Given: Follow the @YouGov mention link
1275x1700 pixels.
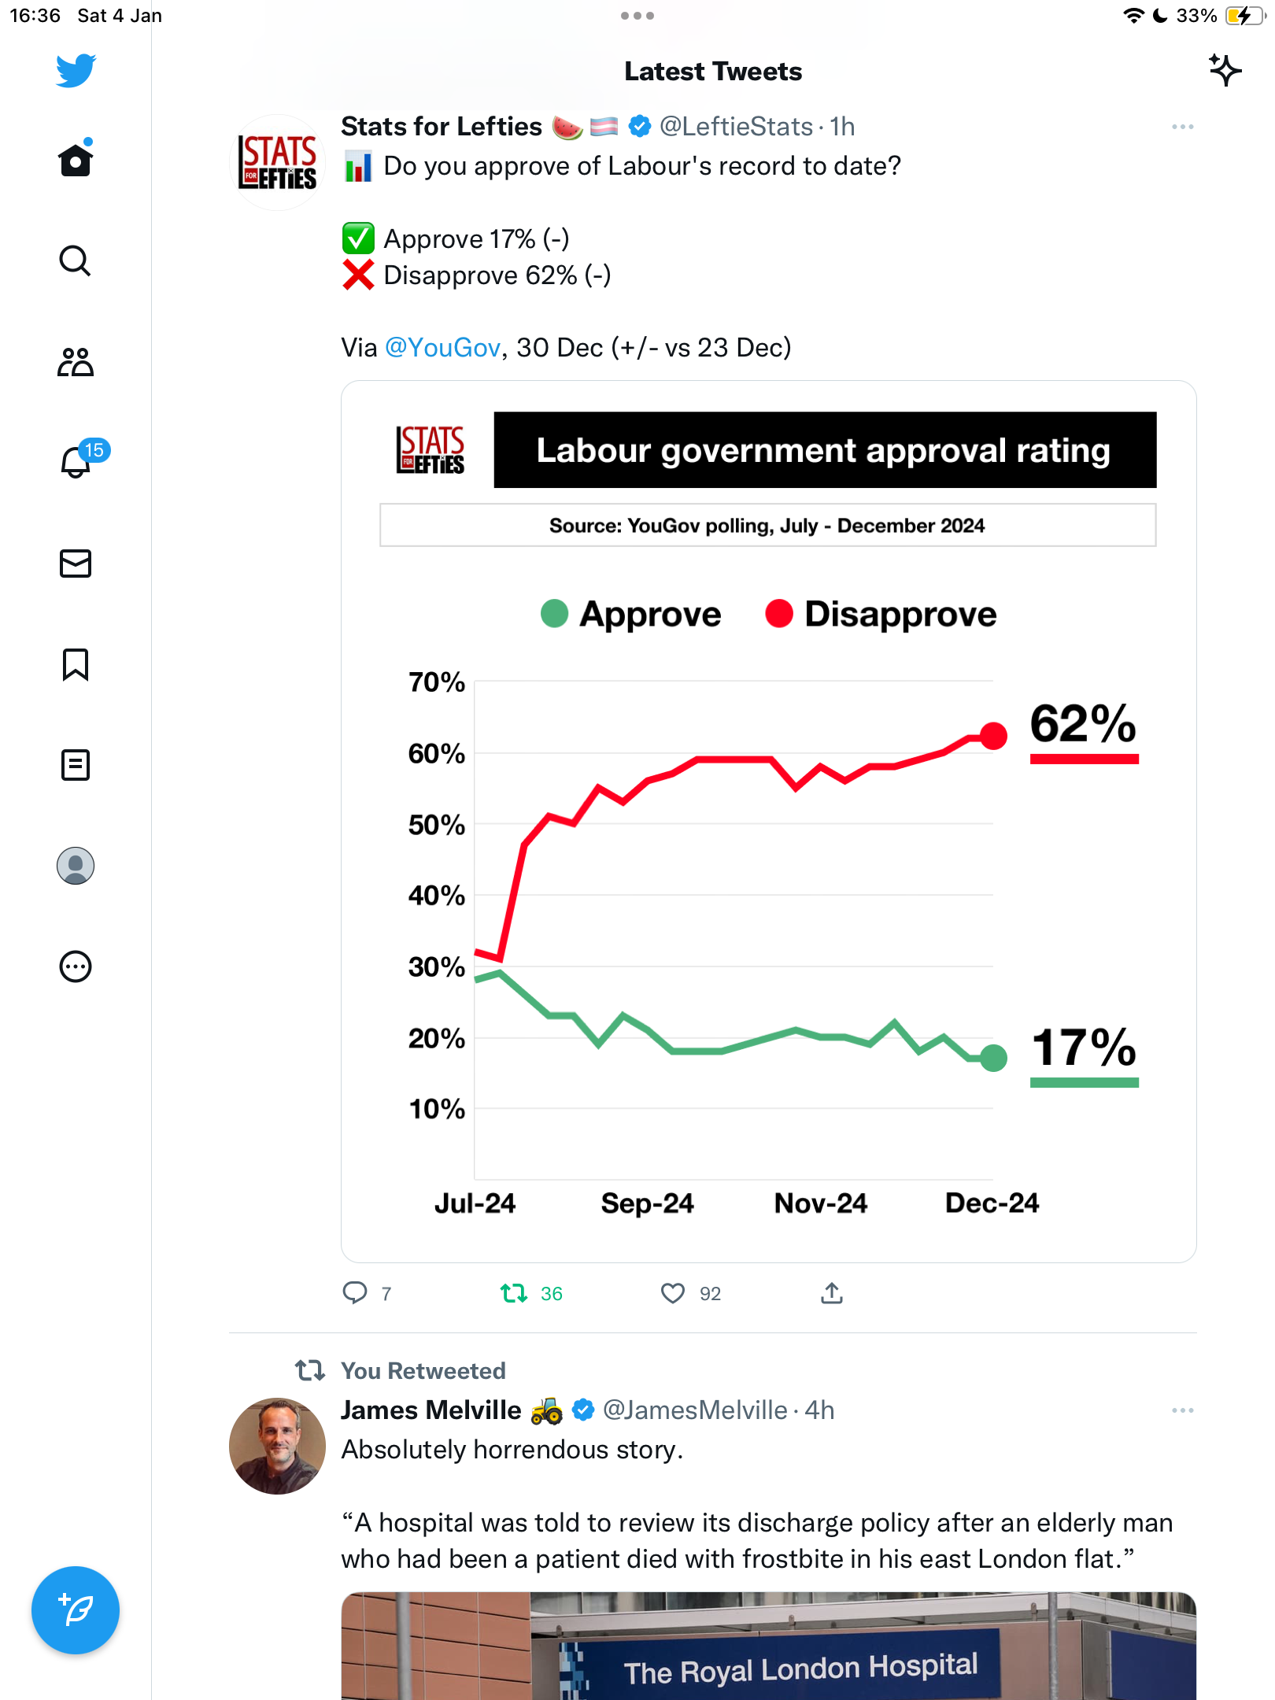Looking at the screenshot, I should coord(442,347).
